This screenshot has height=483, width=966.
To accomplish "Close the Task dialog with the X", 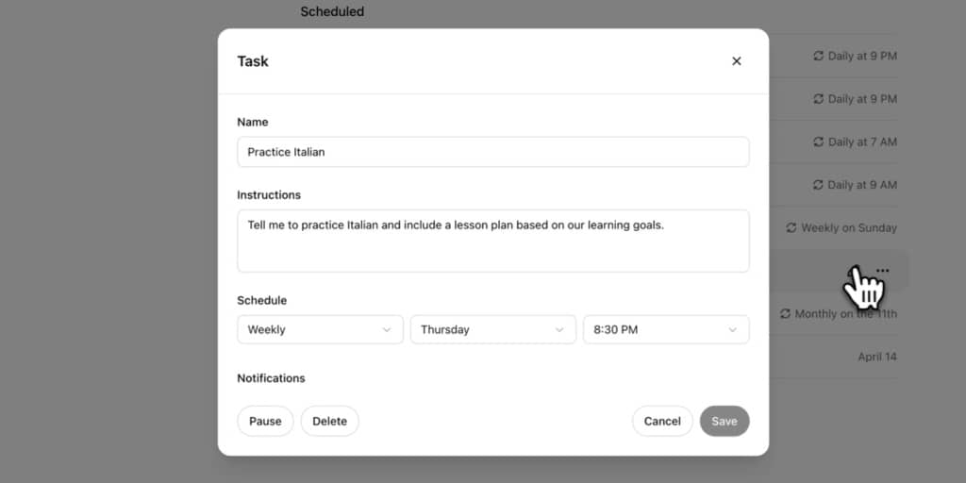I will 737,61.
